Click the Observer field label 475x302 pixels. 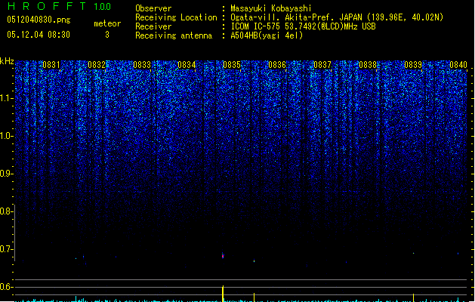(x=153, y=8)
